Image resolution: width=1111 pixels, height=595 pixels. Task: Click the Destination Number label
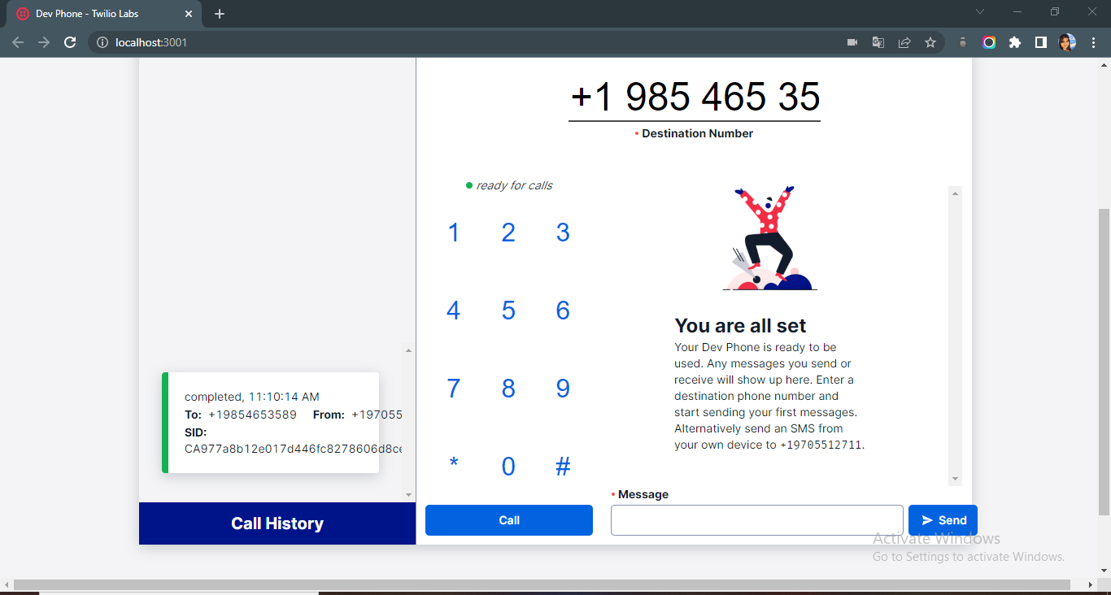pyautogui.click(x=697, y=133)
